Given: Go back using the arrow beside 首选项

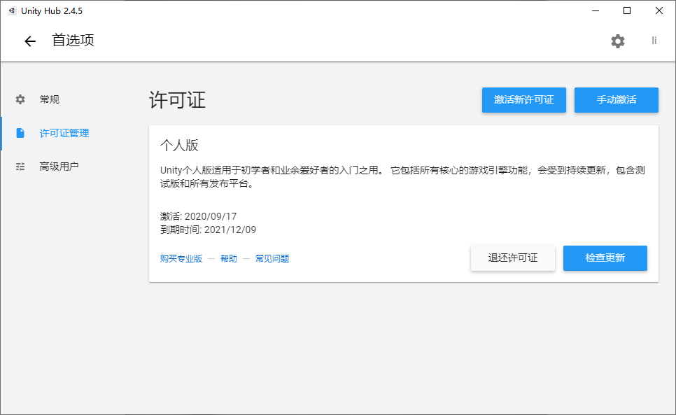Looking at the screenshot, I should [30, 41].
